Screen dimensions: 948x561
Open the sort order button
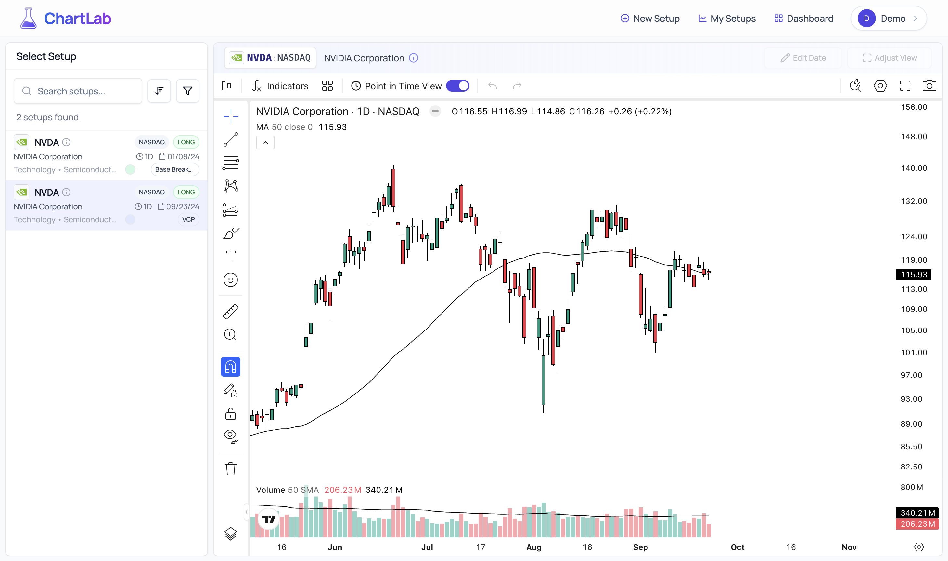click(159, 91)
